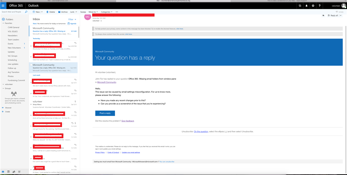347x175 pixels.
Task: Open New Volunteers folder
Action: (14, 48)
